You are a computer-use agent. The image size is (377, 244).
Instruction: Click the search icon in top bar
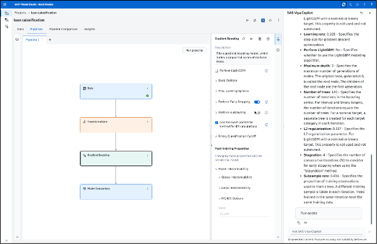click(x=351, y=4)
